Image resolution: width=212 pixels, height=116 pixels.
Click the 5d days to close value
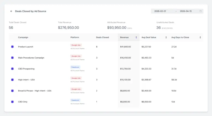pos(173,58)
